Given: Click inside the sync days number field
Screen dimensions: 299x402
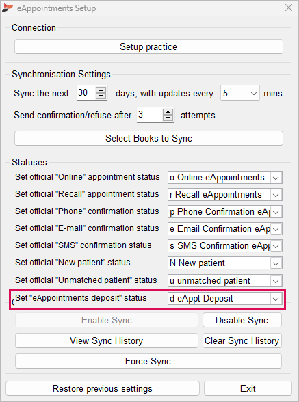Looking at the screenshot, I should click(86, 93).
